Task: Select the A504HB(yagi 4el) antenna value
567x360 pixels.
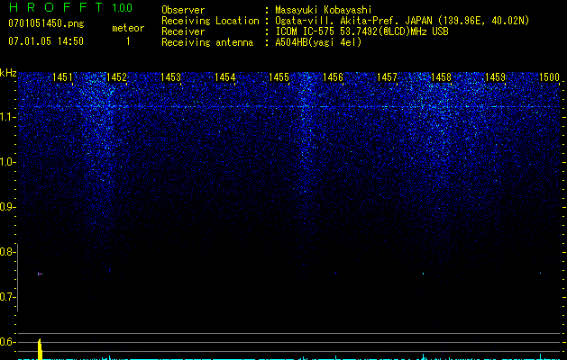Action: [318, 42]
